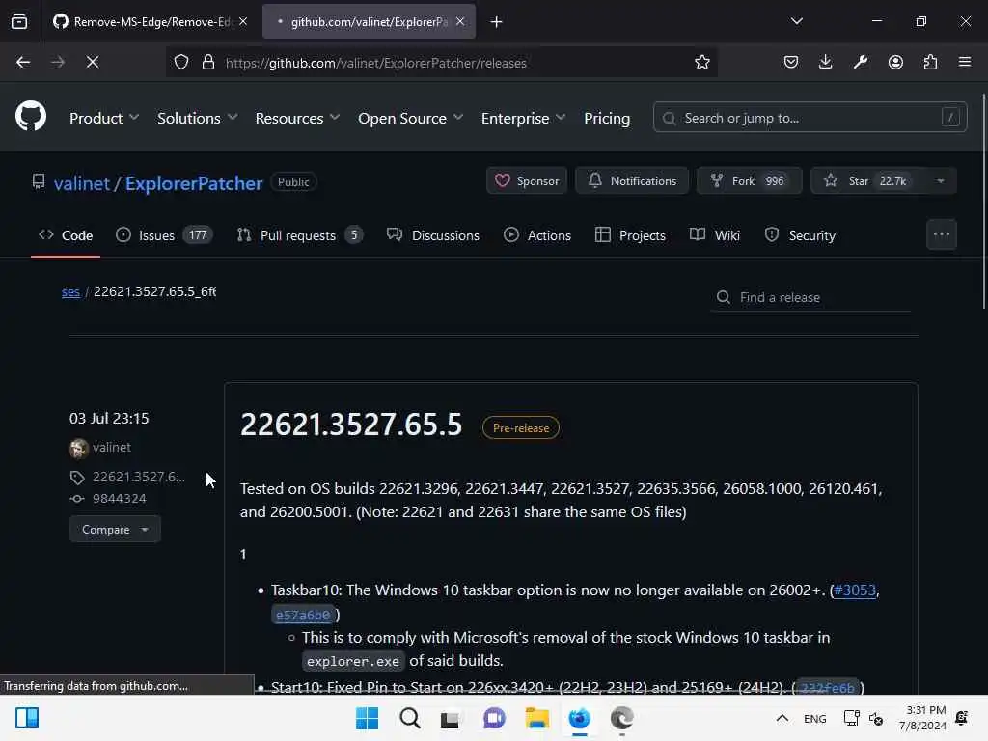
Task: Show hidden system tray icons
Action: pos(782,718)
